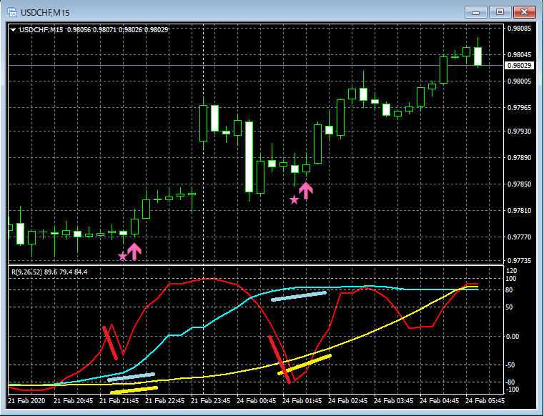Click the 24 Feb 03:45 time label
Viewport: 544px width, 416px height.
pyautogui.click(x=394, y=400)
